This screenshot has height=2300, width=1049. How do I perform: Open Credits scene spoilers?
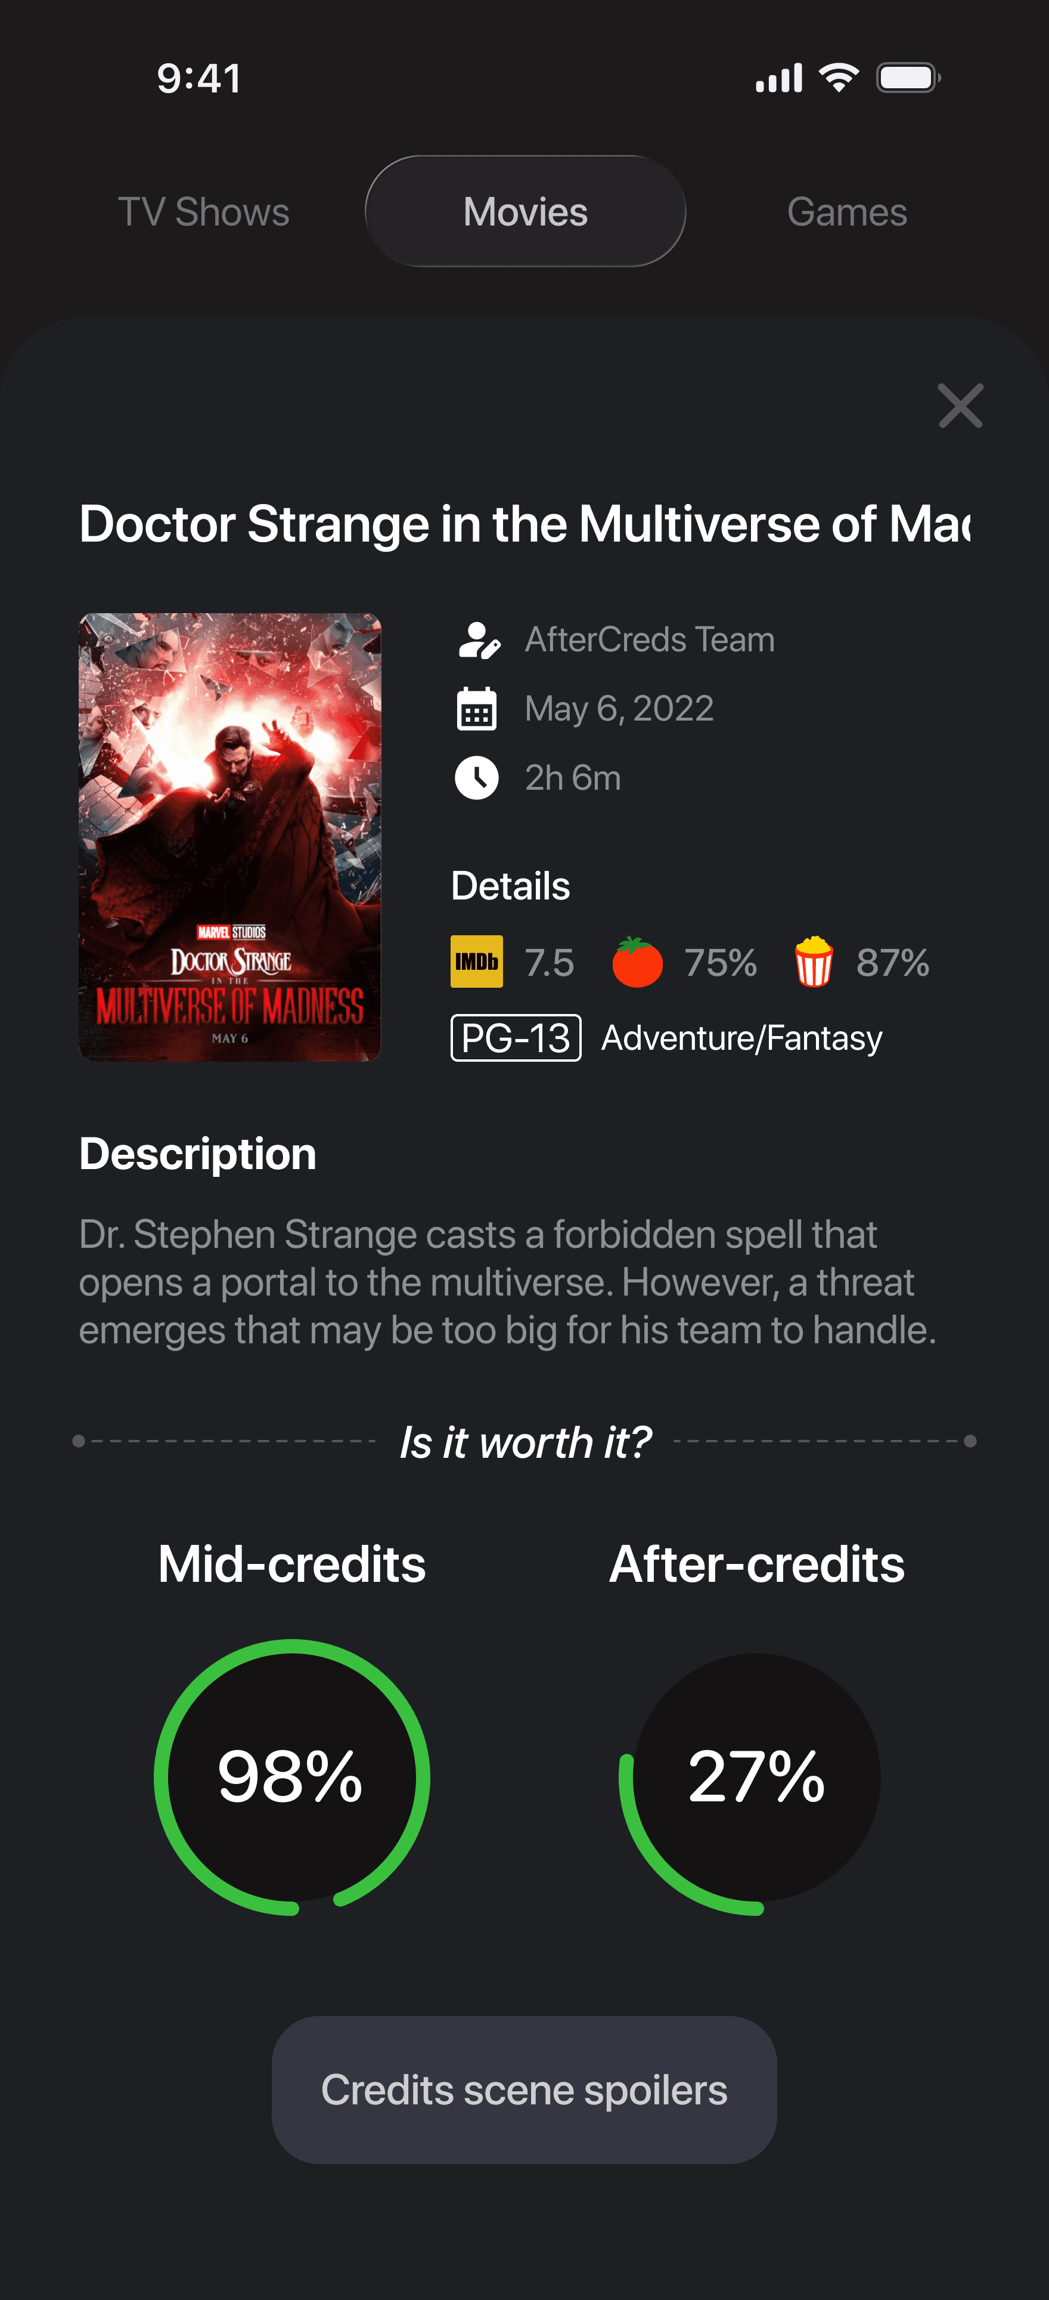[x=524, y=2090]
